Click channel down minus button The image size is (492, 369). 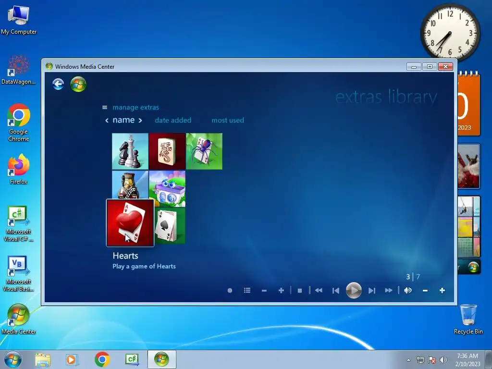[264, 291]
